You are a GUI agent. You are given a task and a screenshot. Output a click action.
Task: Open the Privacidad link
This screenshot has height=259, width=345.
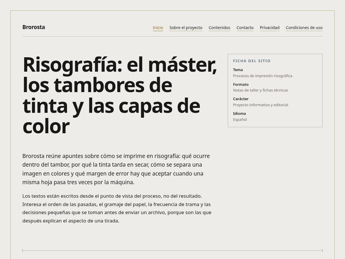coord(270,28)
